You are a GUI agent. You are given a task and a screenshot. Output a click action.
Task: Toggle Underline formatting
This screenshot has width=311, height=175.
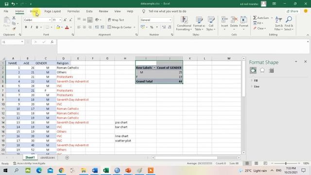[x=37, y=27]
